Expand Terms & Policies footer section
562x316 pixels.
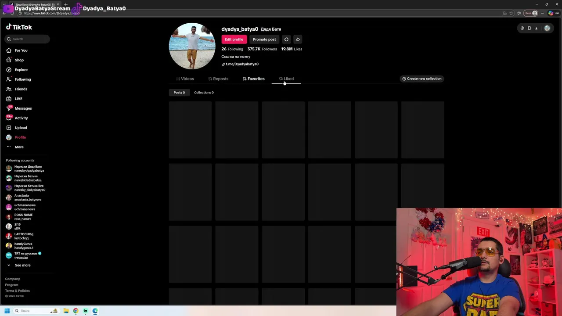click(18, 291)
